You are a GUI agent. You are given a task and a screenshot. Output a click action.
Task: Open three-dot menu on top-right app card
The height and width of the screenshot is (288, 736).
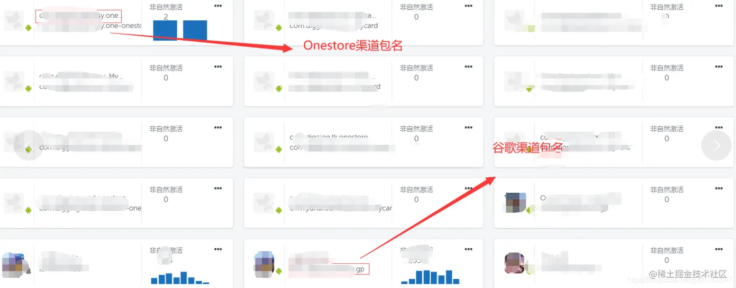(719, 6)
